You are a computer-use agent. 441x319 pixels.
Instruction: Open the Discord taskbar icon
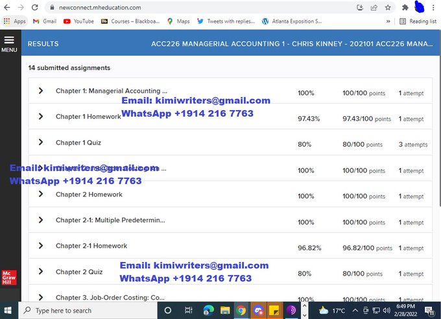[258, 311]
